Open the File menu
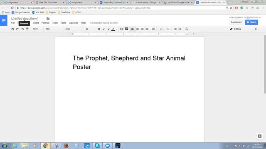This screenshot has width=266, height=149. 13,23
